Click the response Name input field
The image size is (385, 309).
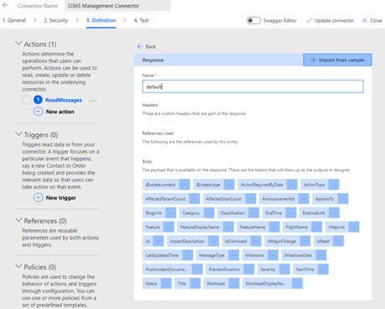[x=252, y=86]
